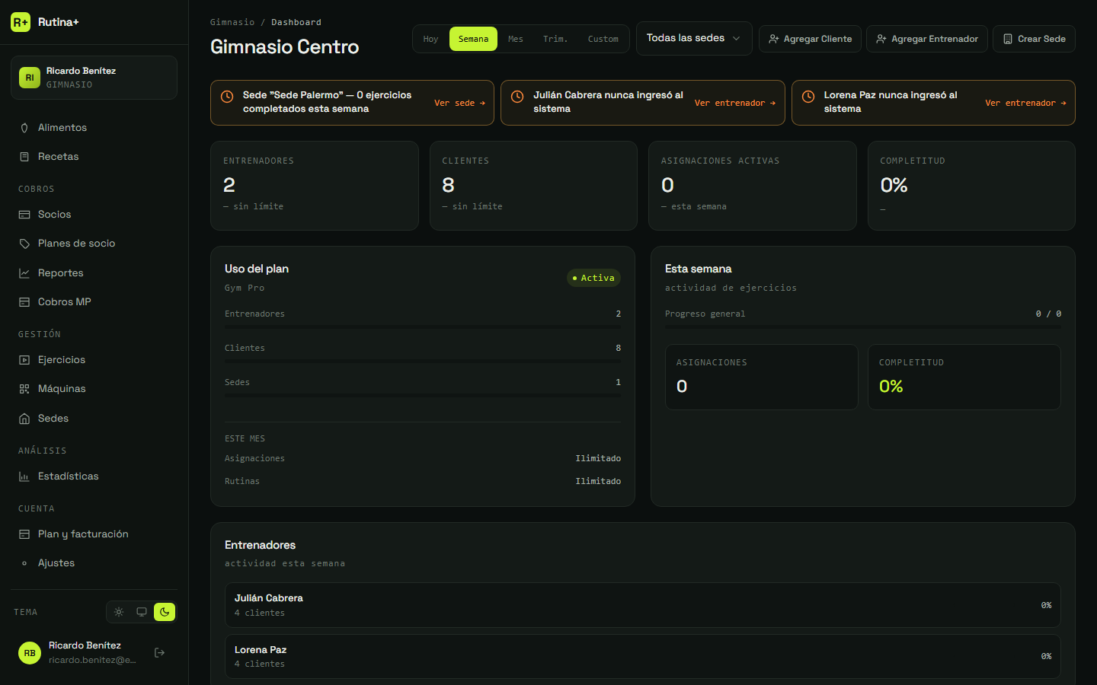Click Ver entrenador for Lorena Paz
1097x685 pixels.
[x=1025, y=103]
